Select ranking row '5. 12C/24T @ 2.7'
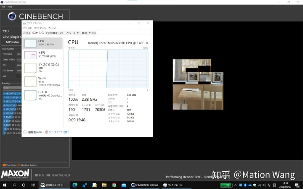Viewport: 303px width, 189px height. point(12,109)
